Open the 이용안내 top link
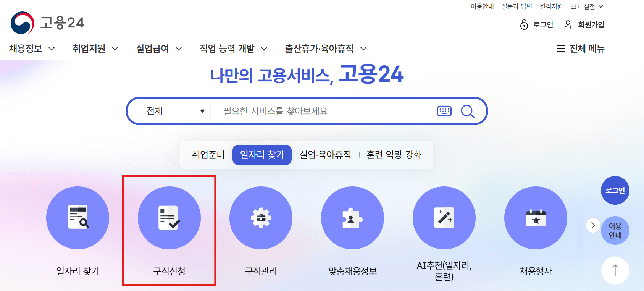Image resolution: width=644 pixels, height=291 pixels. [x=482, y=6]
